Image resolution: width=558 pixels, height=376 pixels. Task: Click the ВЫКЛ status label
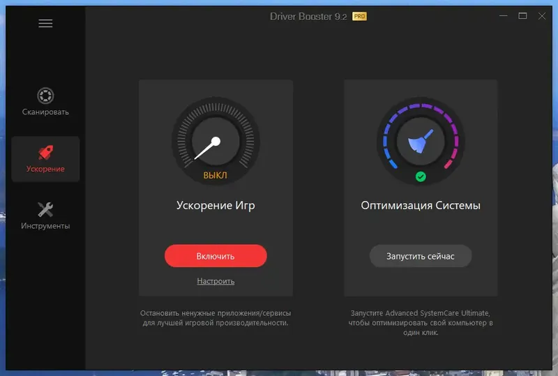tap(216, 175)
